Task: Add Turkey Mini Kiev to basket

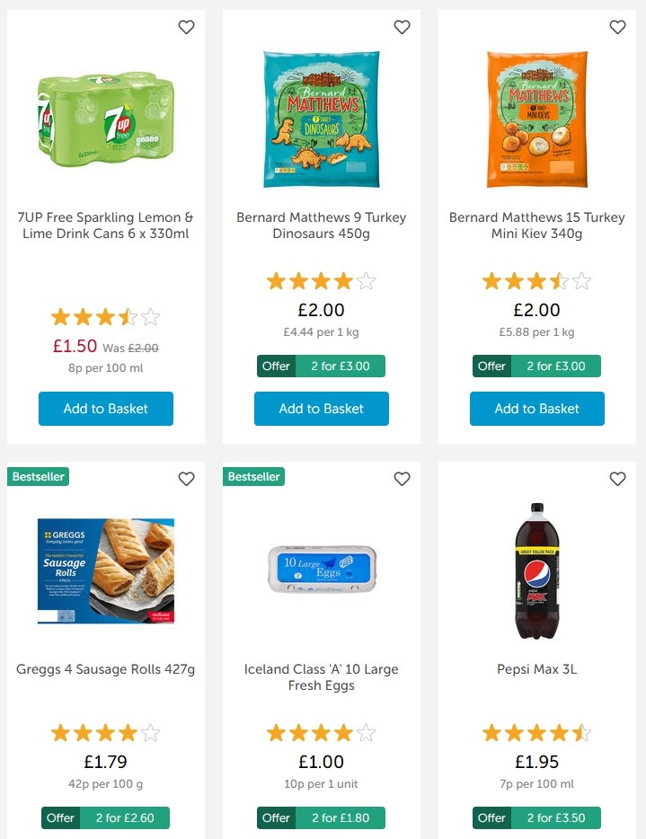Action: tap(536, 409)
